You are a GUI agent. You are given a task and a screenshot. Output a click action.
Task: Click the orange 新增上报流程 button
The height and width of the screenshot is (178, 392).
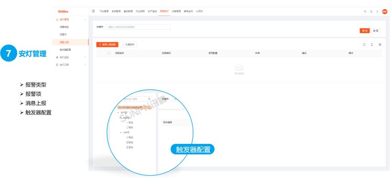(107, 44)
